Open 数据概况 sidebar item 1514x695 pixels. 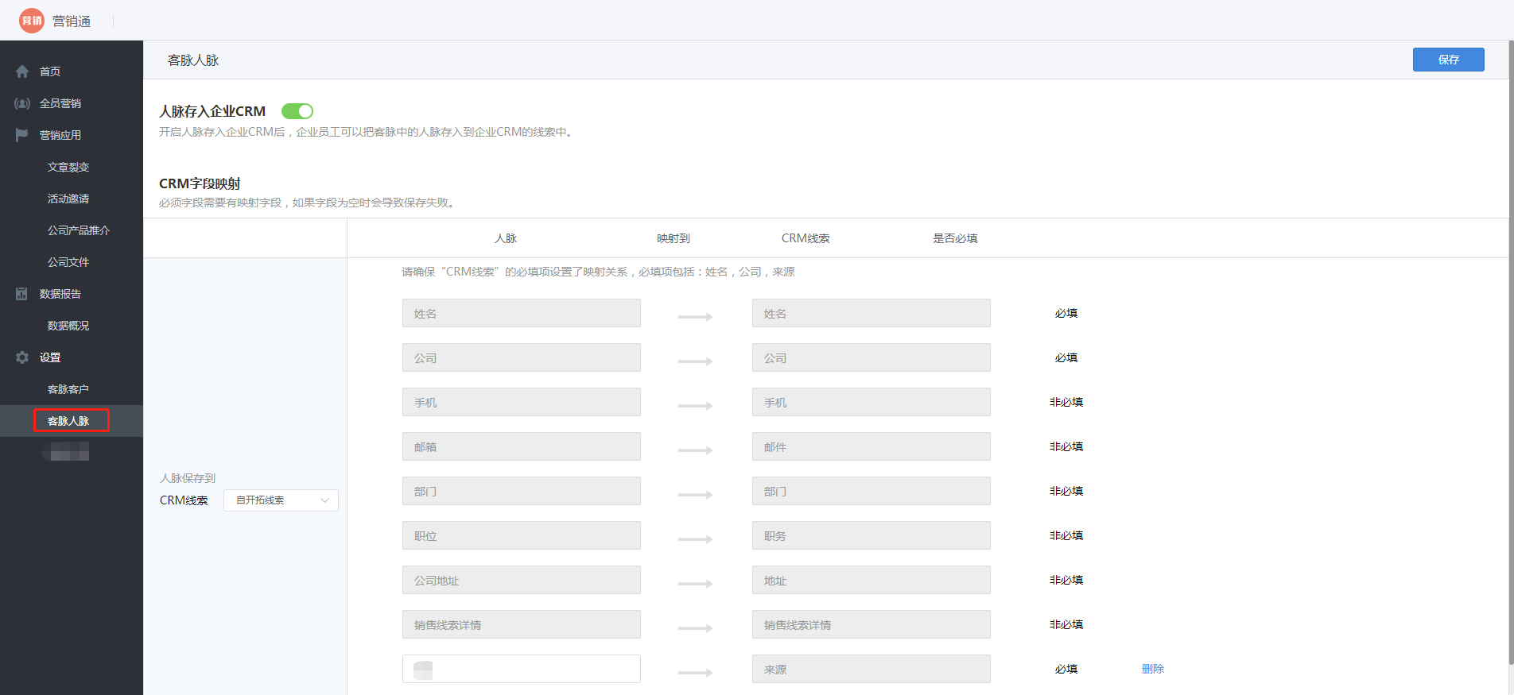tap(68, 326)
